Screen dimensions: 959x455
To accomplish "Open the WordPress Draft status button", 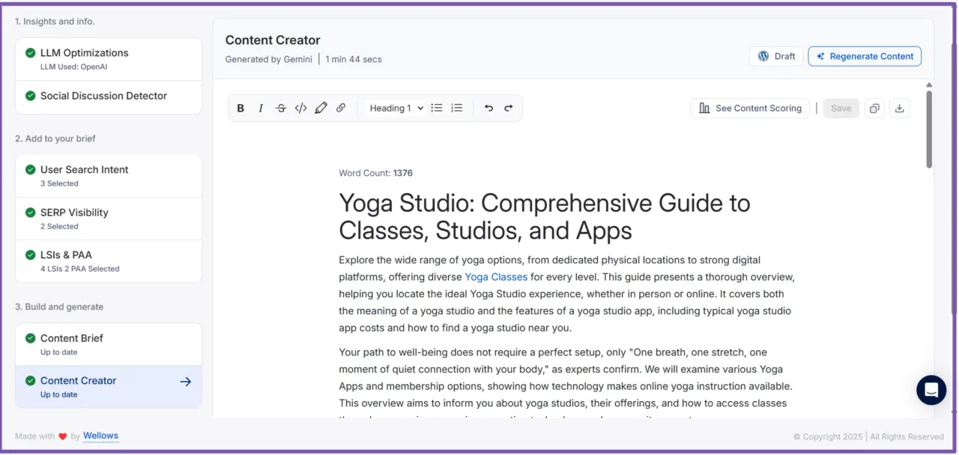I will (775, 55).
